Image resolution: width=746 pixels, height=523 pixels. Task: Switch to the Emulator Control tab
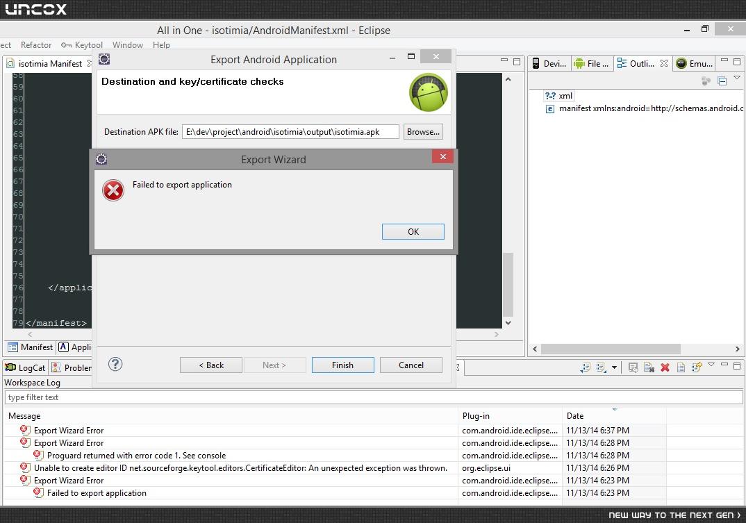click(695, 63)
